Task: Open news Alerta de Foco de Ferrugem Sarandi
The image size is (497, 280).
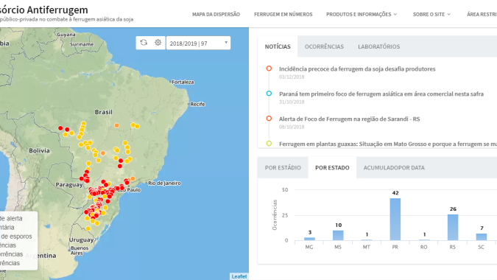Action: (349, 119)
